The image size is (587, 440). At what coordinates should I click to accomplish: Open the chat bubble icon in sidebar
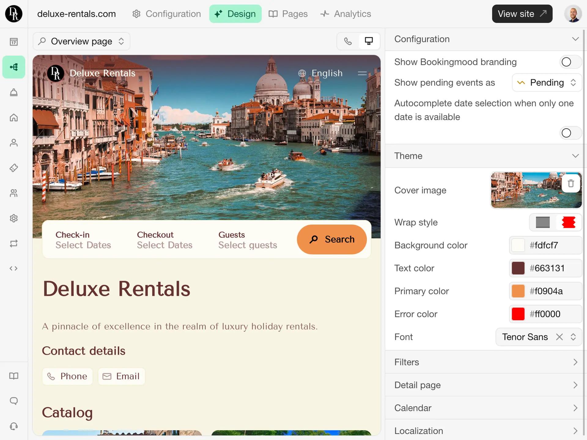(14, 401)
